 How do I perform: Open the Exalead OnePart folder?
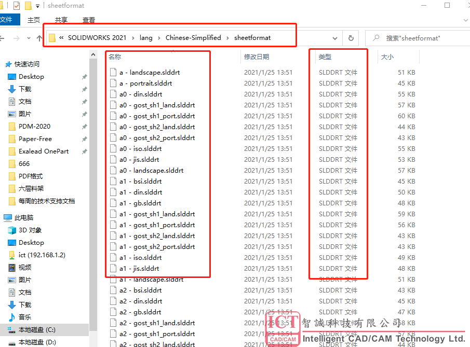[44, 151]
